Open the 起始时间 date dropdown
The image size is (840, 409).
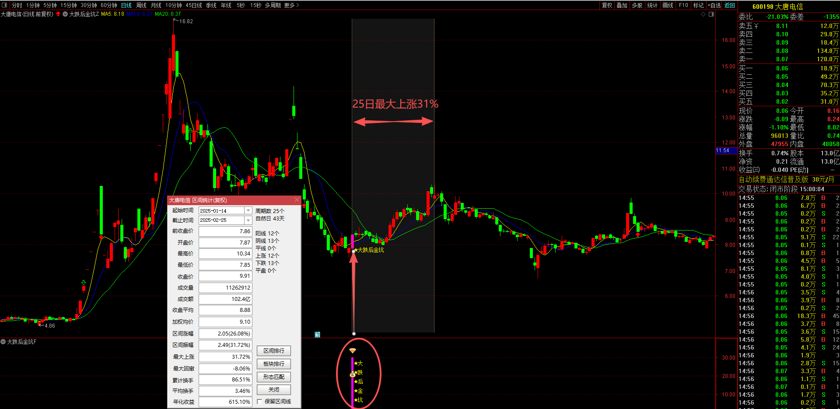[x=248, y=210]
